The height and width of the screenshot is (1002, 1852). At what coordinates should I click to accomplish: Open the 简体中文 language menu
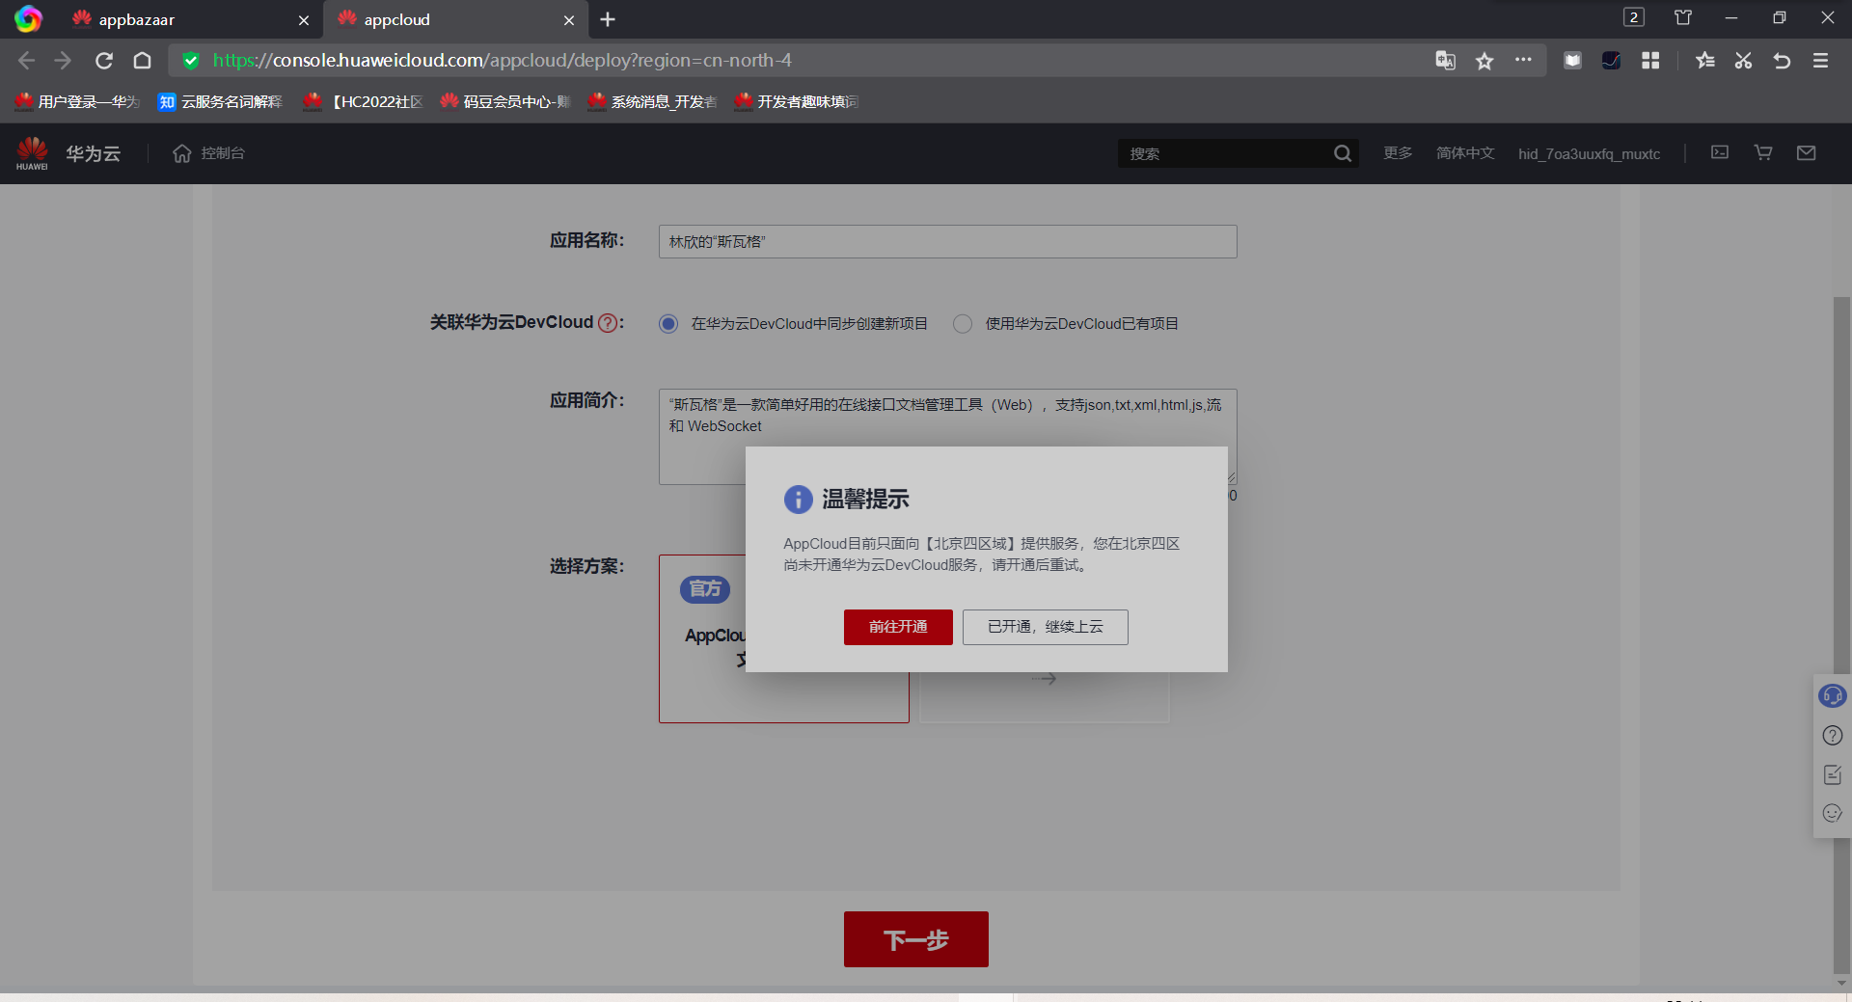1465,153
